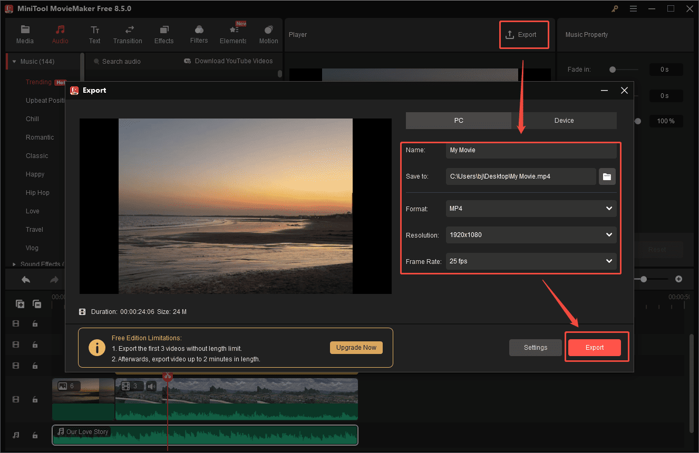Unlock the music track lock
699x453 pixels.
[x=35, y=435]
